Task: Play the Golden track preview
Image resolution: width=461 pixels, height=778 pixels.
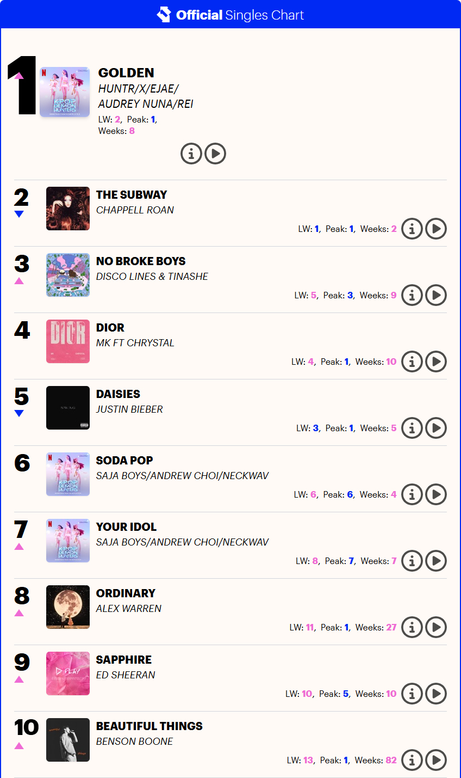Action: (215, 154)
